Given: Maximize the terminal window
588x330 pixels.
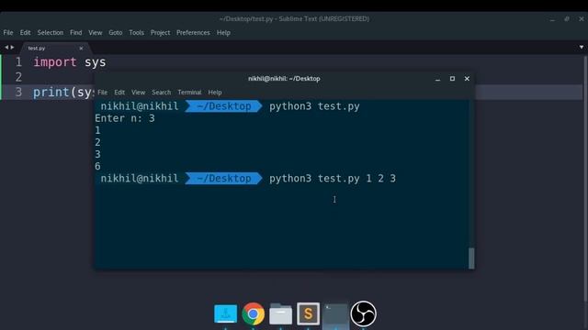Looking at the screenshot, I should [x=452, y=79].
